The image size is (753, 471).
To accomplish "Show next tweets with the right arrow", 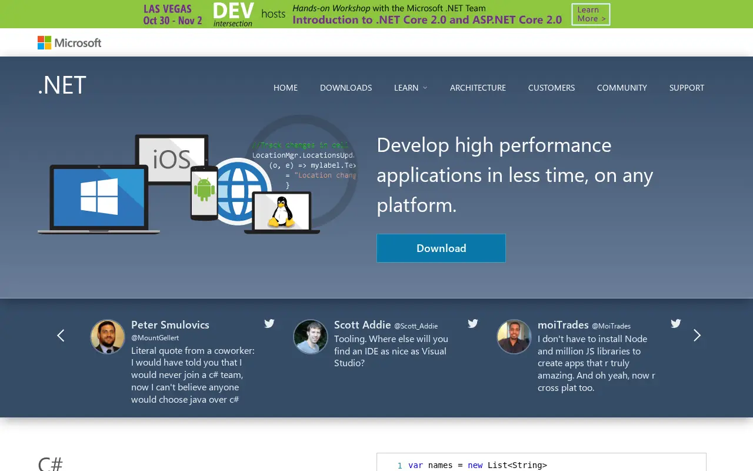I will click(x=697, y=336).
